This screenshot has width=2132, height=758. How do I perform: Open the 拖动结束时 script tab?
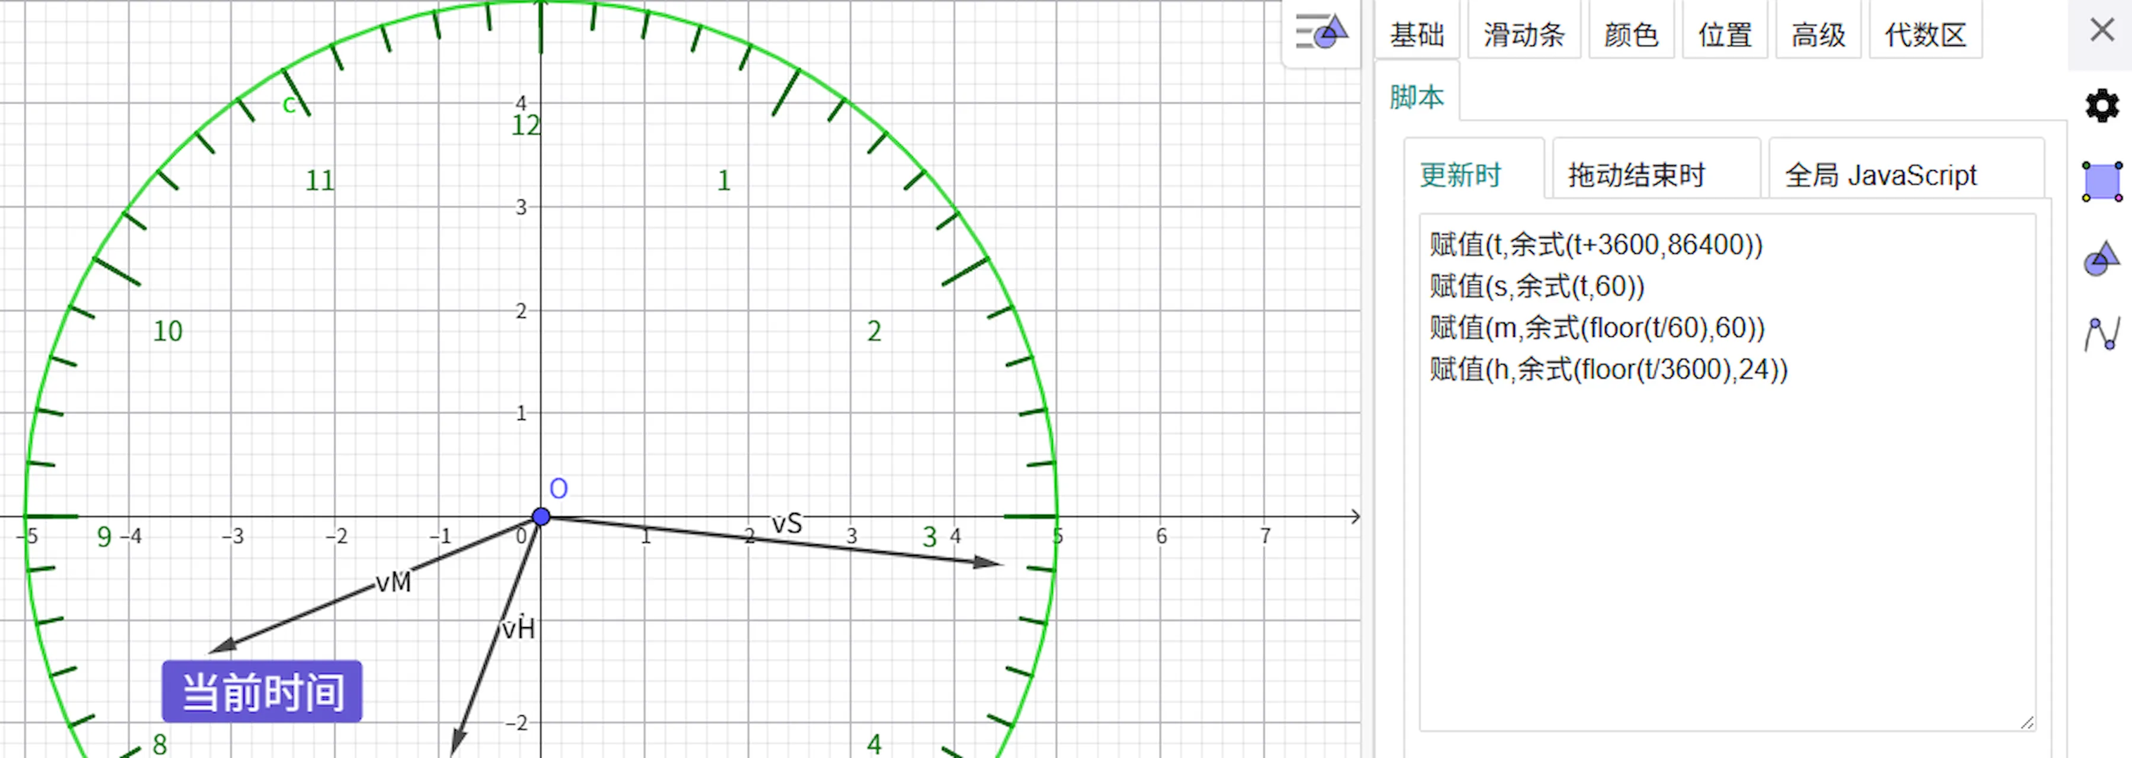[x=1636, y=175]
